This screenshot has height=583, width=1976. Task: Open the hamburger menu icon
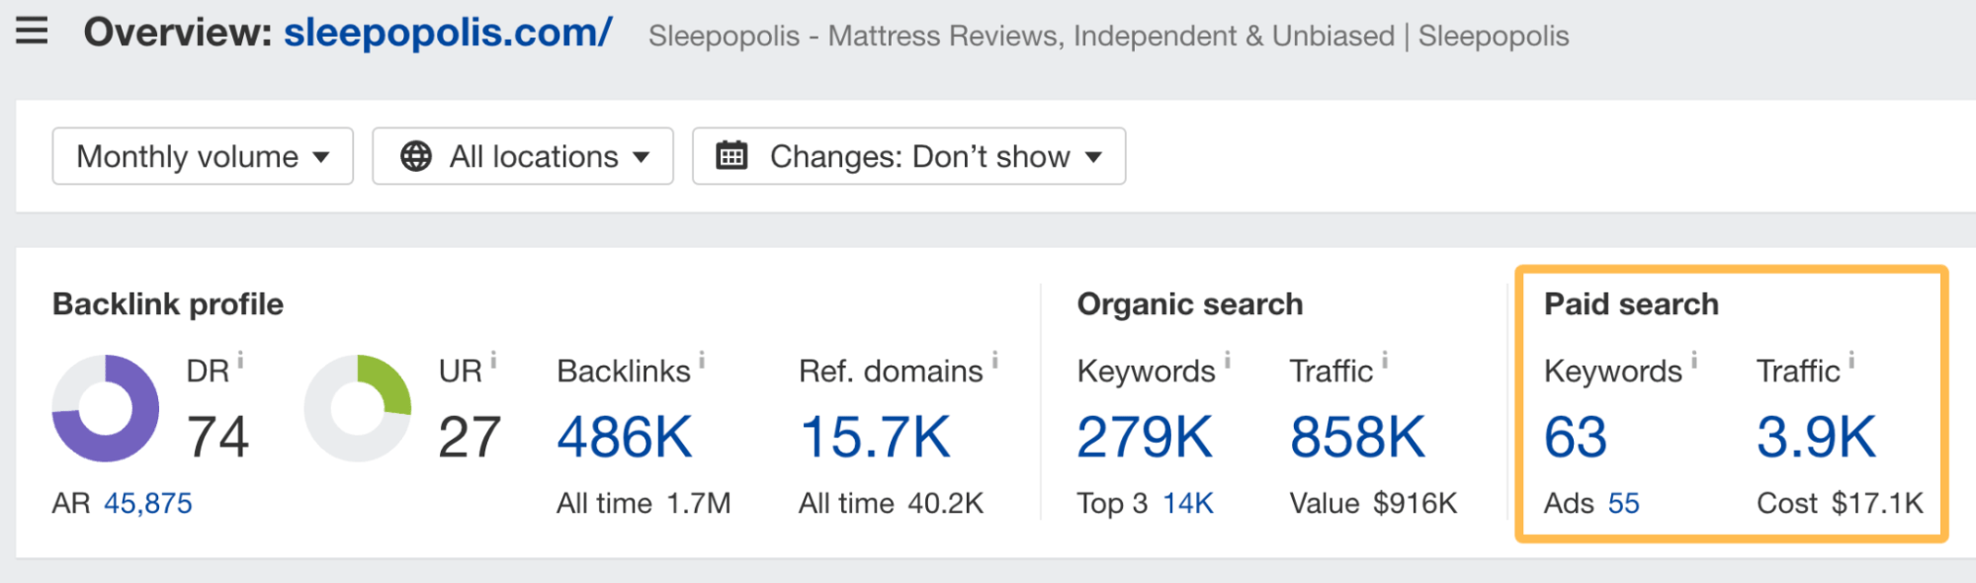[x=32, y=32]
